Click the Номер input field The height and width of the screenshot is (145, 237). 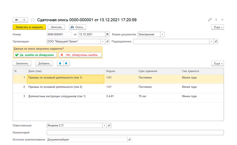59,34
